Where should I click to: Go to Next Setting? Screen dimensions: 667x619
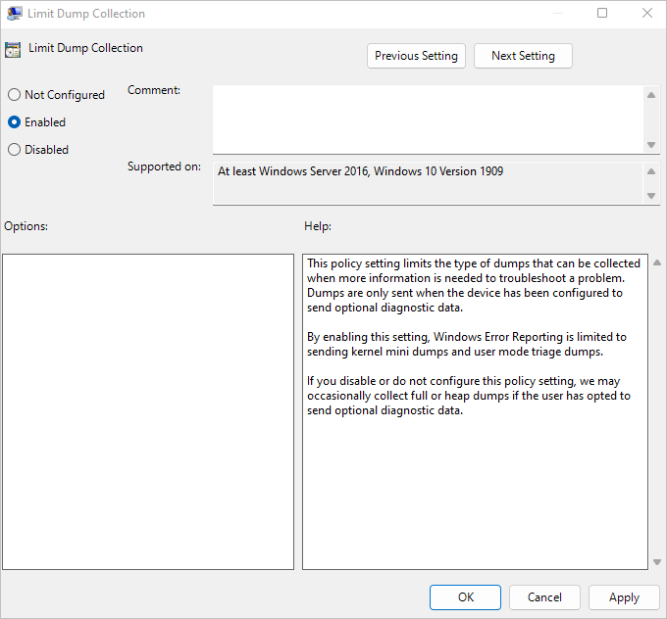523,56
